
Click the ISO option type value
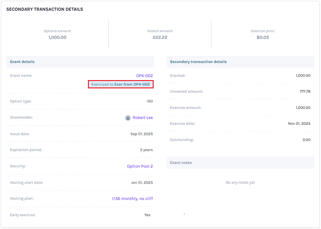tap(150, 101)
